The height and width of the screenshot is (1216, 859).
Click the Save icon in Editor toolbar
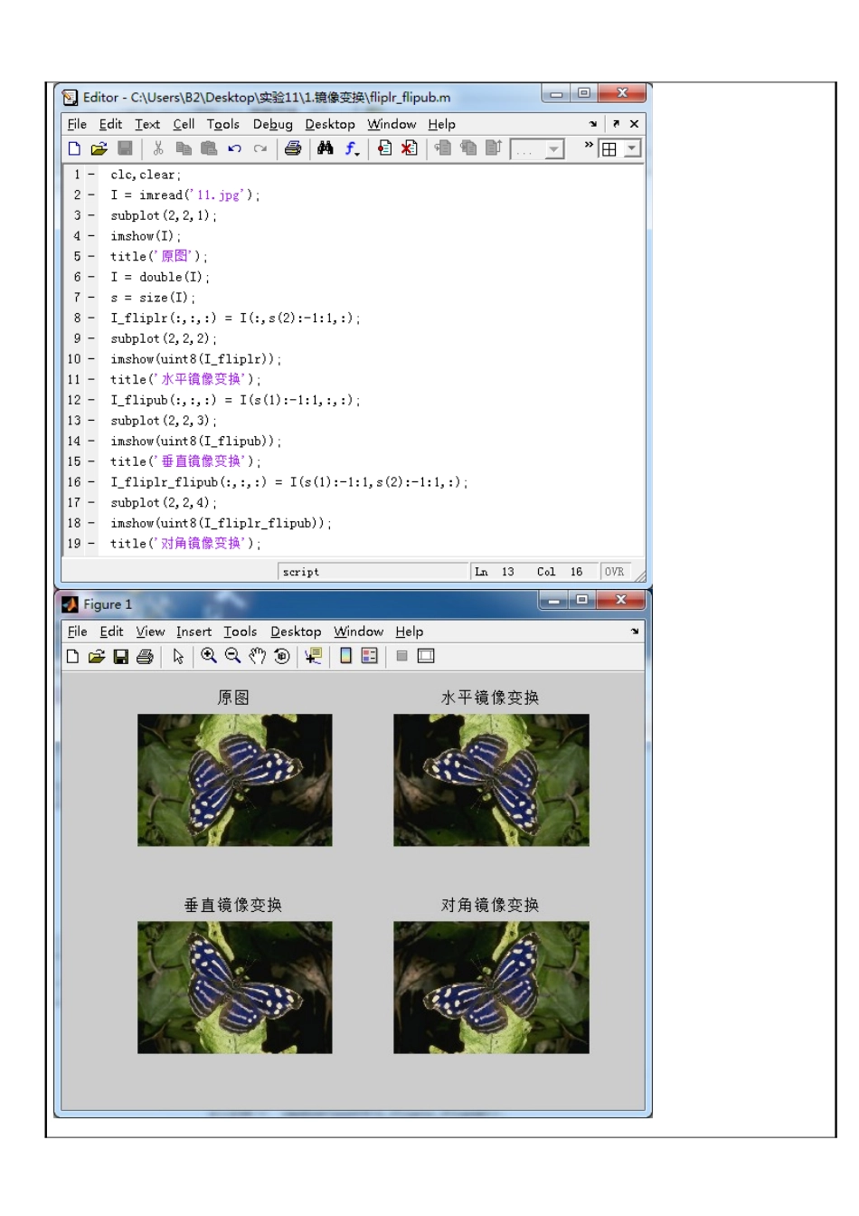click(x=125, y=148)
